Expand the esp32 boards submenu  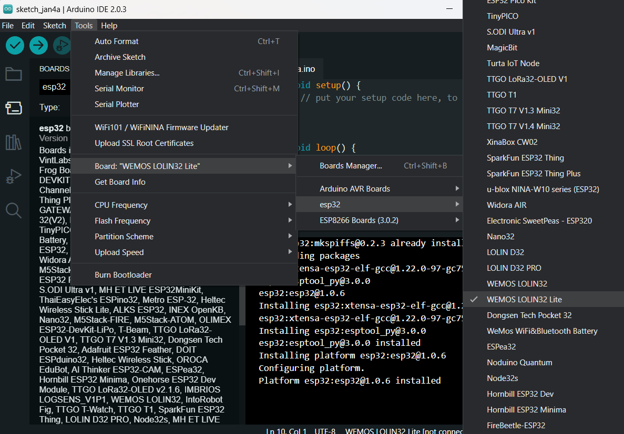point(380,205)
